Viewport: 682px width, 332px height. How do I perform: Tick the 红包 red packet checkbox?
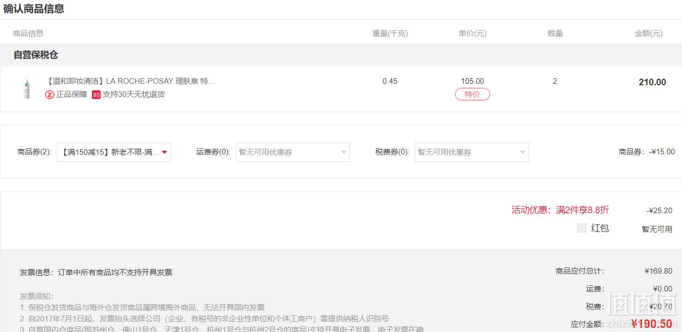tap(582, 228)
